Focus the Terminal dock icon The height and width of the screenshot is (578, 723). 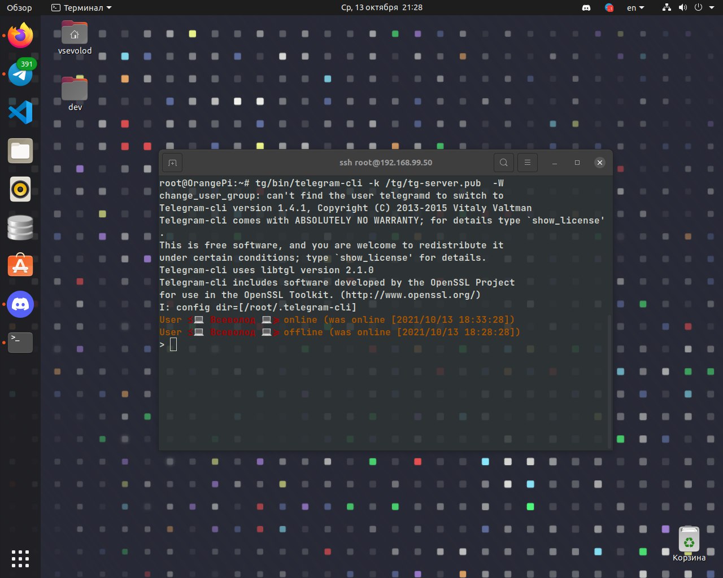point(20,342)
